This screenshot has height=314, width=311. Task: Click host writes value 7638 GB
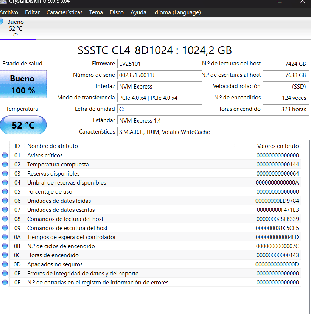286,75
